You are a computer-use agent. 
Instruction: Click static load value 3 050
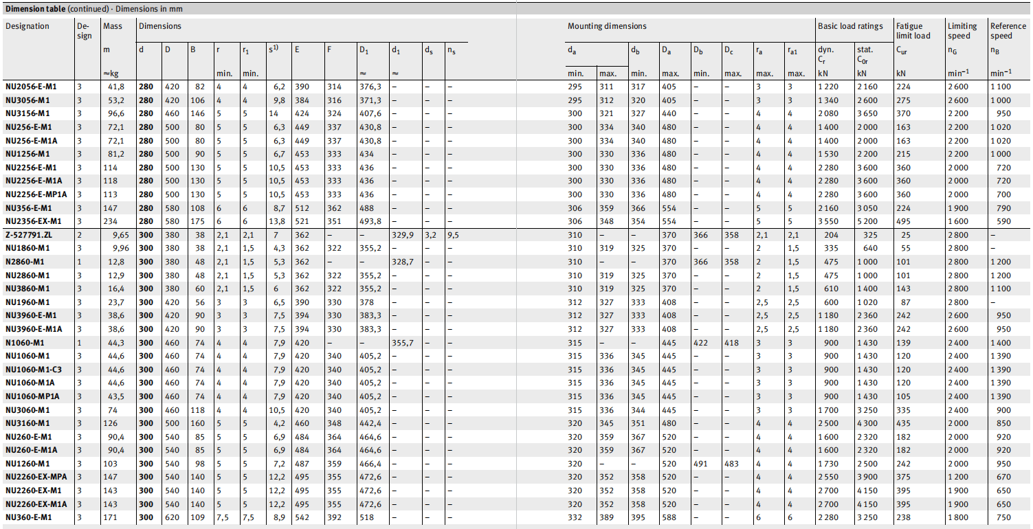pyautogui.click(x=867, y=207)
